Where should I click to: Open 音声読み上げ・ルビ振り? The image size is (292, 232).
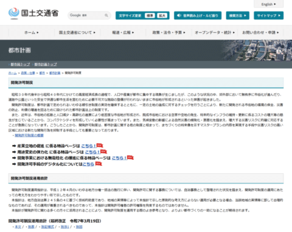click(x=198, y=16)
